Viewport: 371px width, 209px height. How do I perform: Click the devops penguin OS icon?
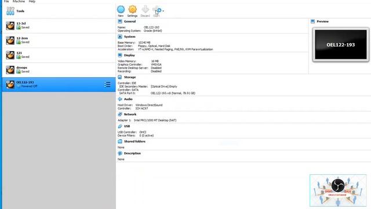click(x=10, y=70)
